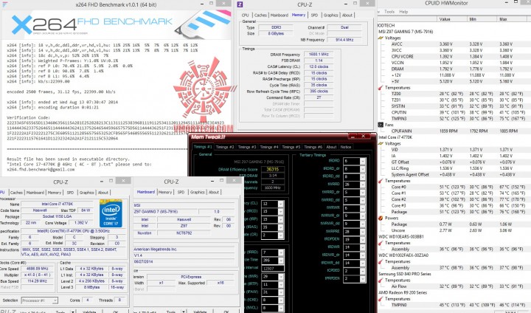
Task: Open the Command Rate (CR) dropdown in Mem TweakIt
Action: 281,235
